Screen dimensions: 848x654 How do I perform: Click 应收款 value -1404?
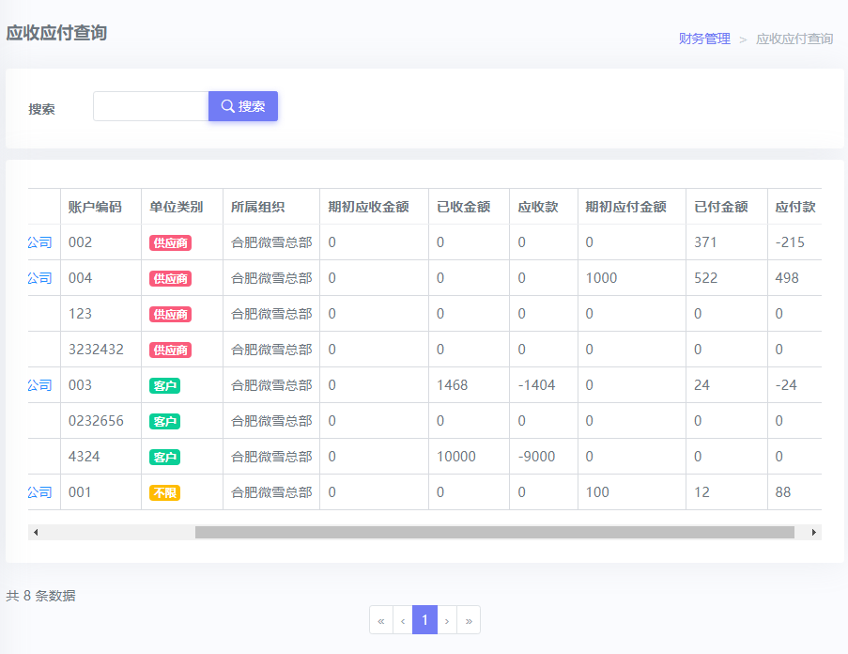(536, 385)
